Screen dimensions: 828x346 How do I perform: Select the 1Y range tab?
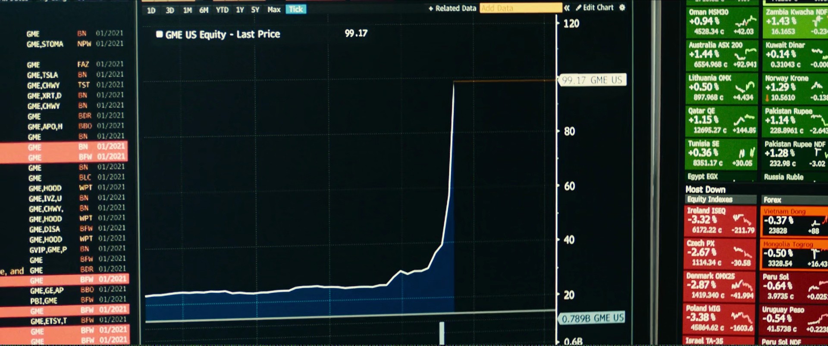(240, 10)
